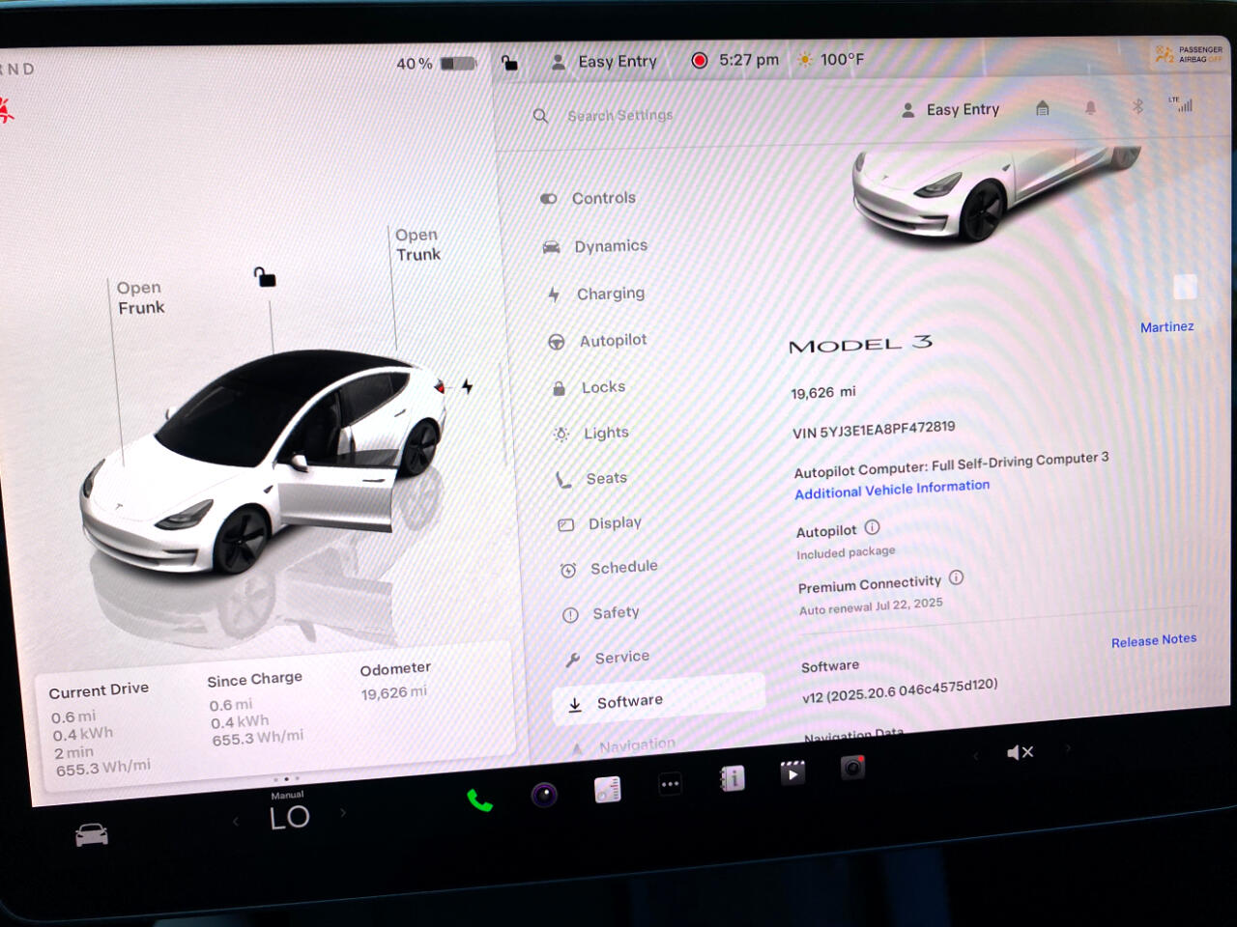Open the Current Drive trip card

click(101, 728)
